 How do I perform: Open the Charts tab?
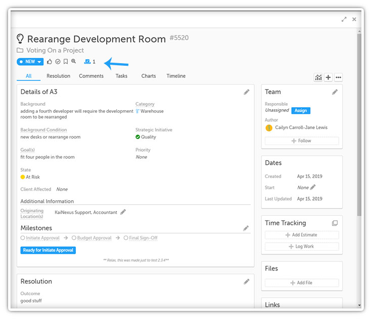click(149, 76)
